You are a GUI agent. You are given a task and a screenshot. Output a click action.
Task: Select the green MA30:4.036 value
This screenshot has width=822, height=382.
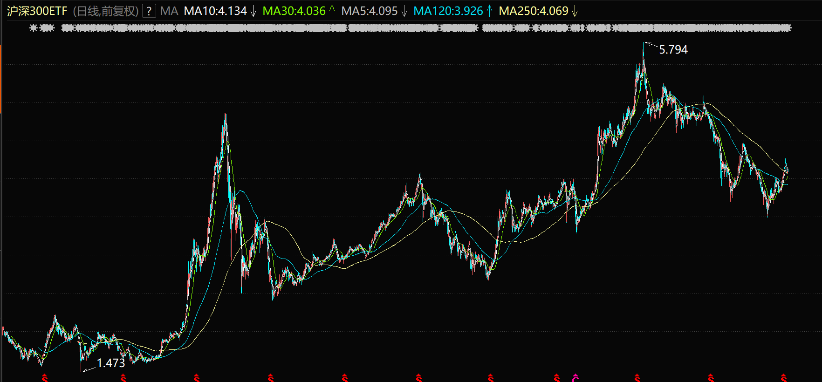[294, 11]
